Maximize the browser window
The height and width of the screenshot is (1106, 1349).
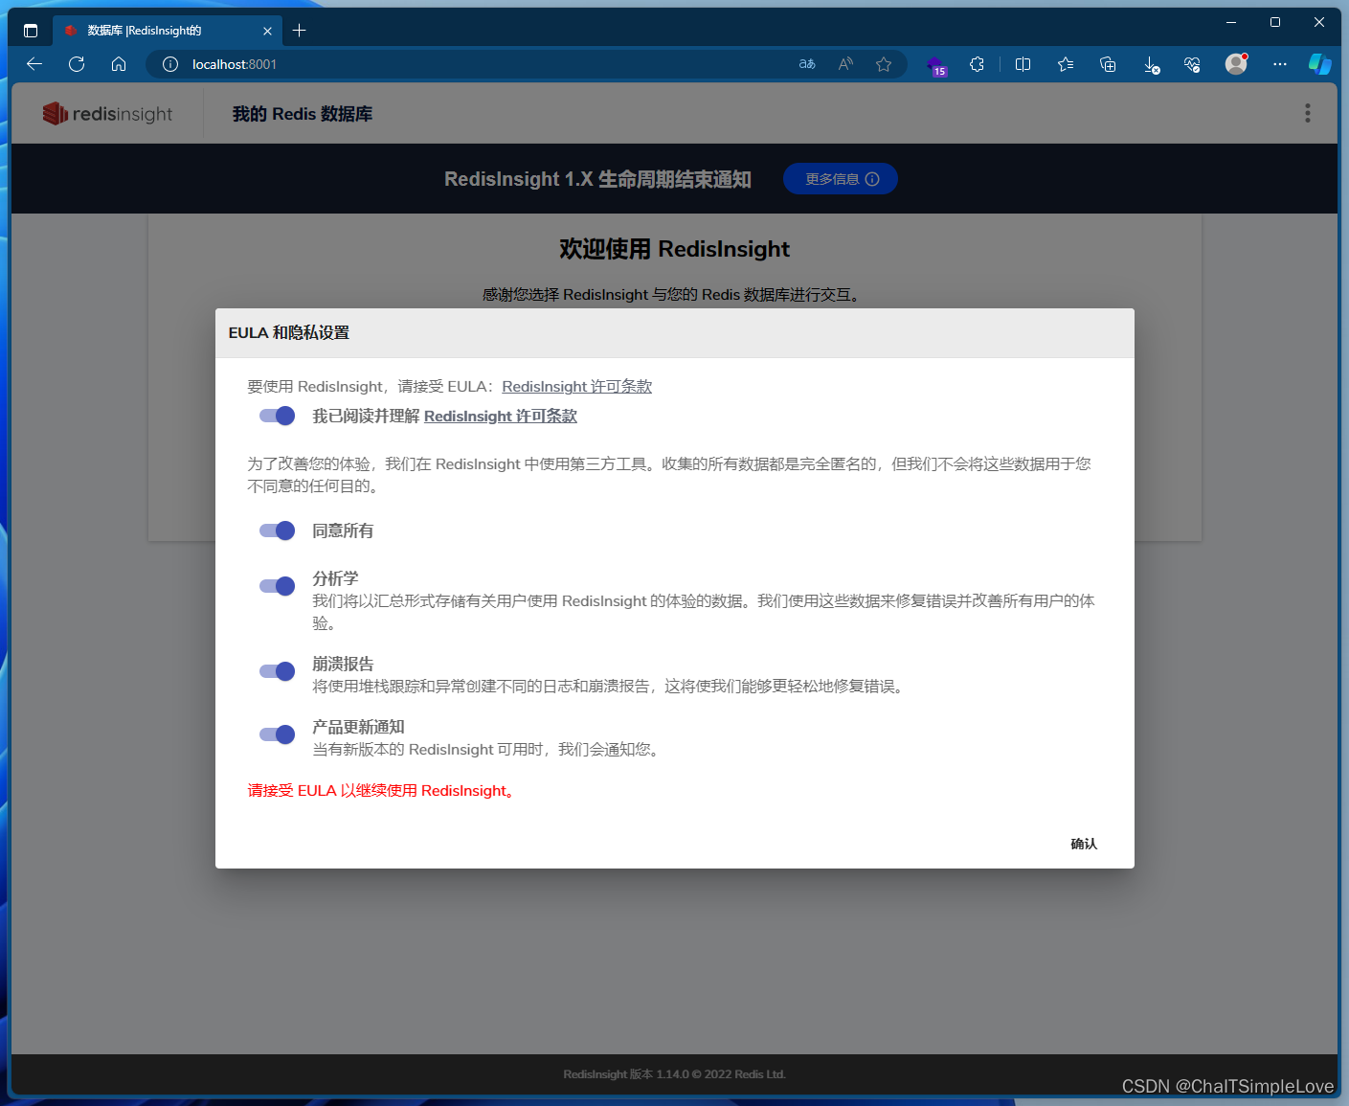1275,22
